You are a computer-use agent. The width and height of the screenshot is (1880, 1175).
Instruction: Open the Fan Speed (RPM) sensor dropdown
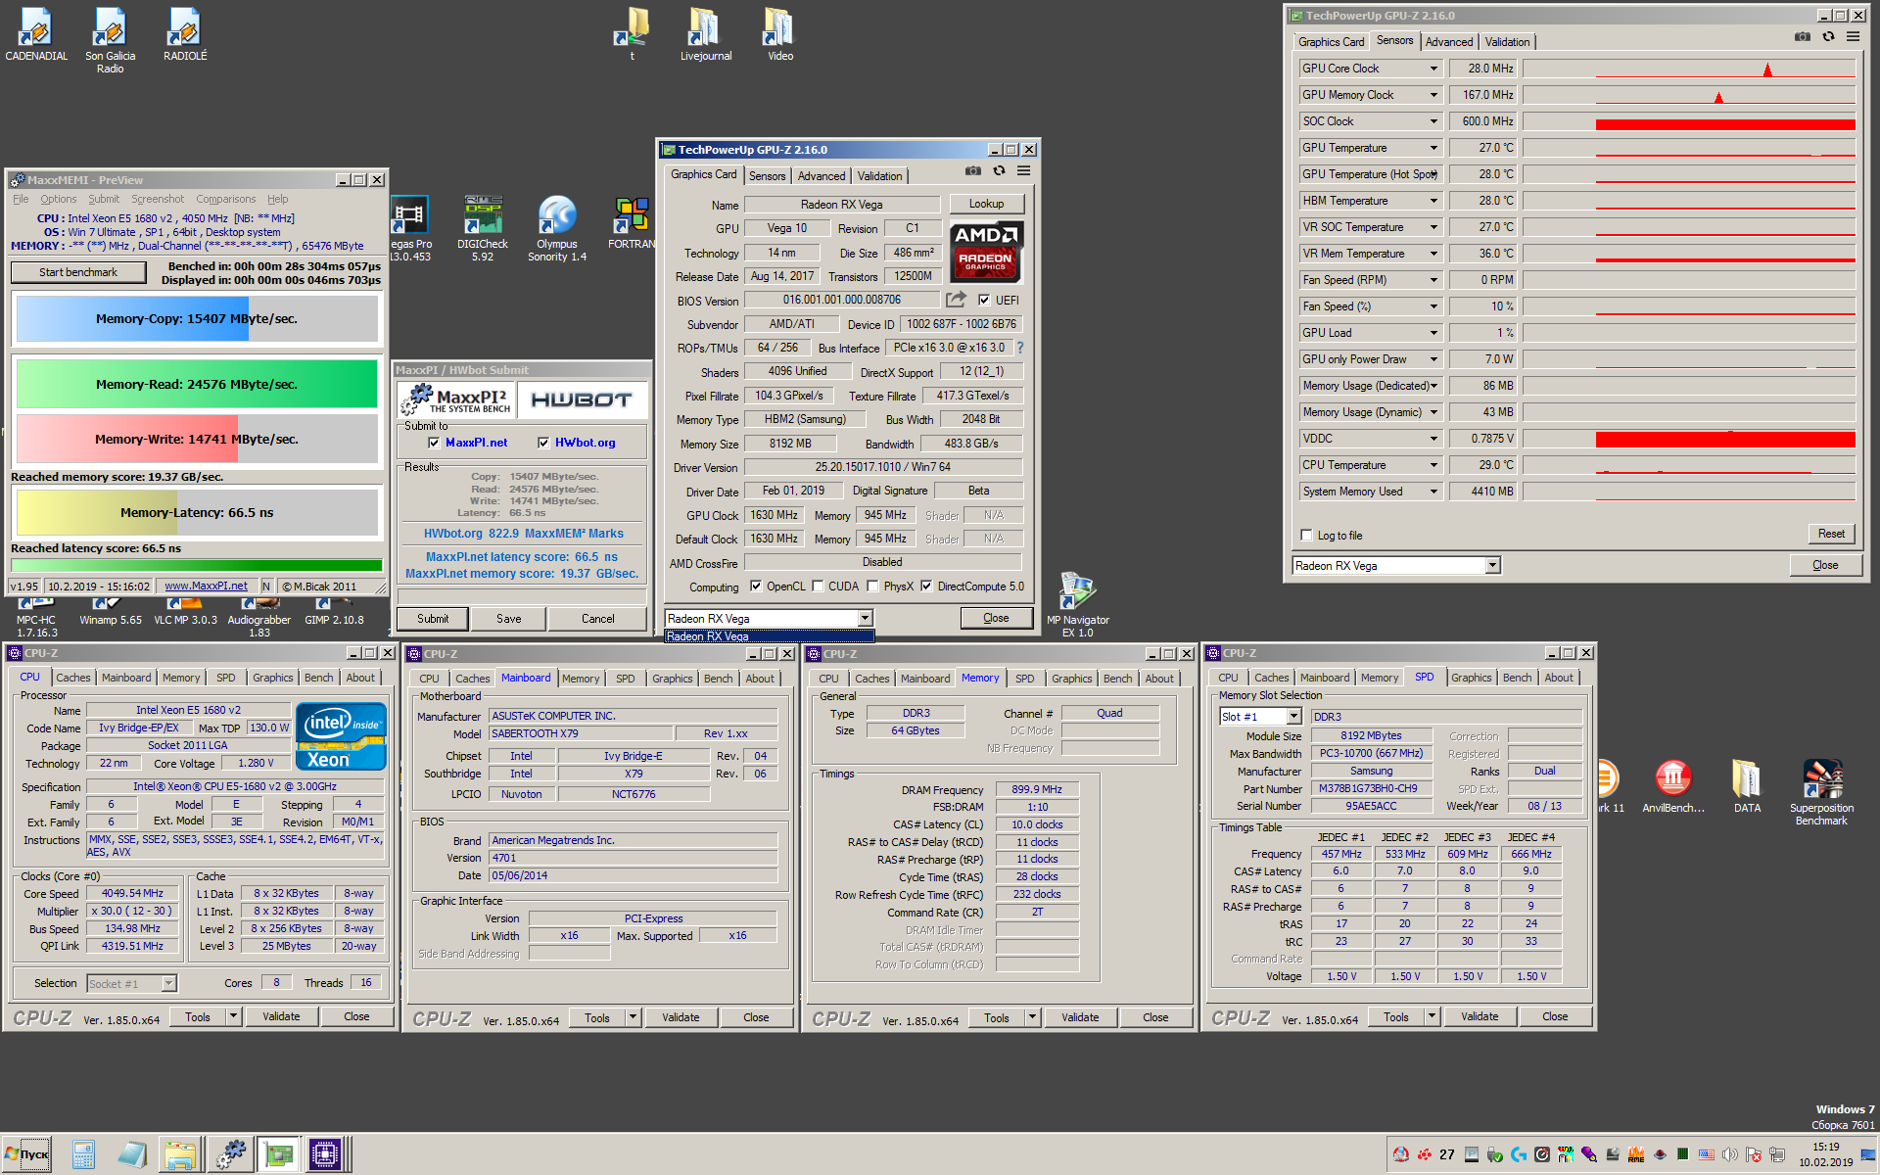click(1433, 280)
